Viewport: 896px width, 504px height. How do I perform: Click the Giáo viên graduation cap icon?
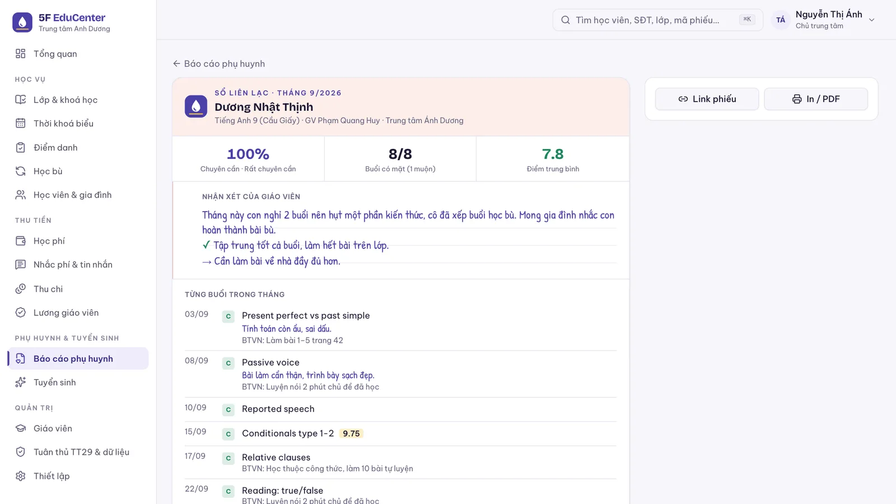coord(21,428)
